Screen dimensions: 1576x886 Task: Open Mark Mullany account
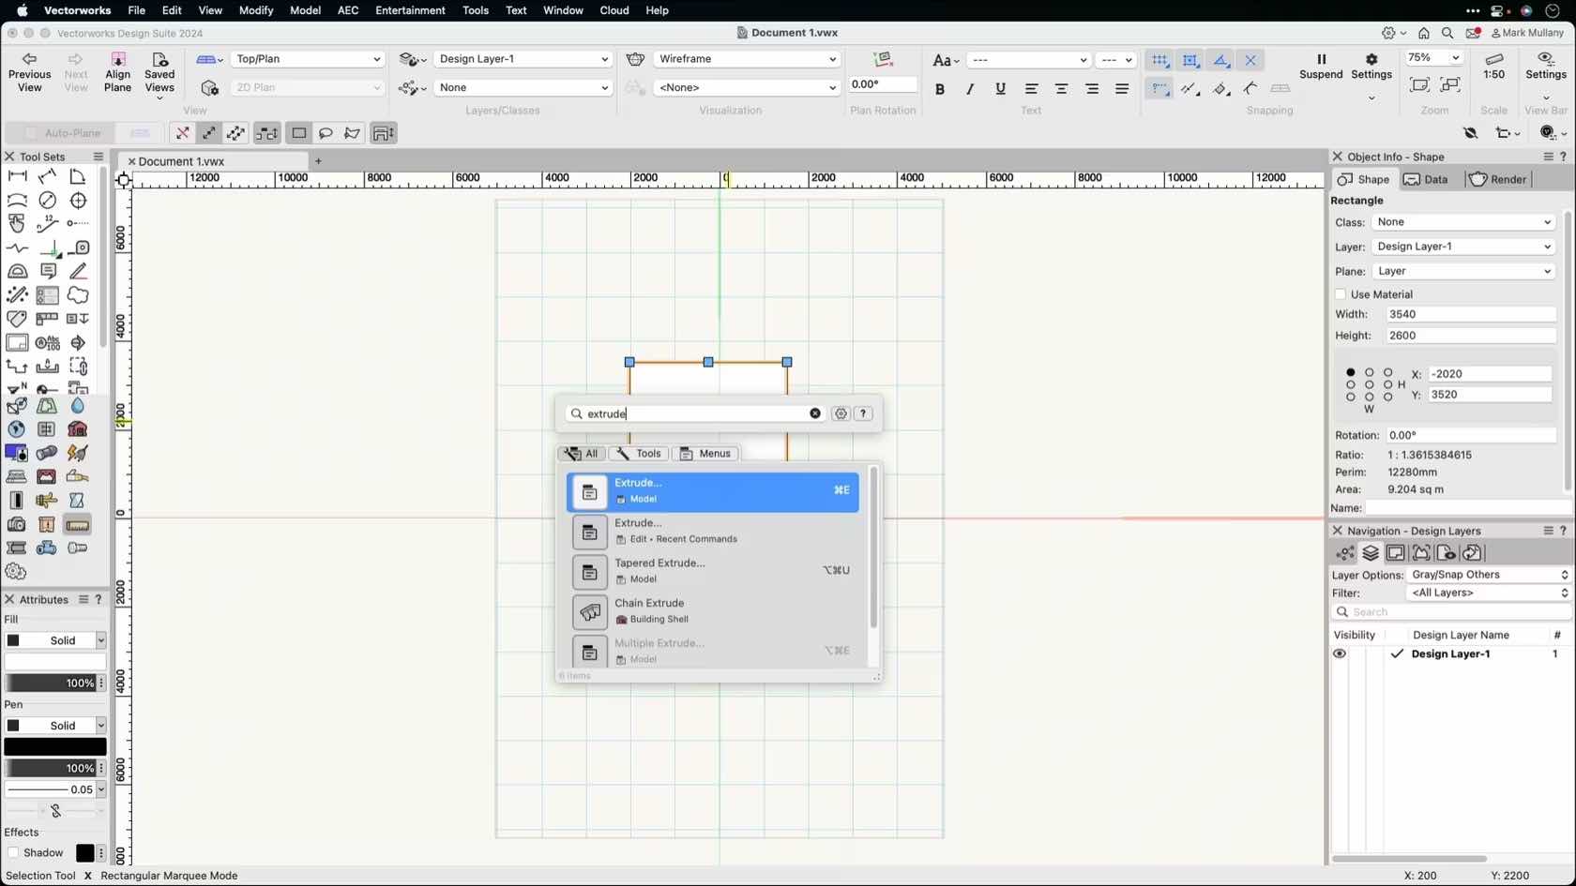coord(1527,33)
